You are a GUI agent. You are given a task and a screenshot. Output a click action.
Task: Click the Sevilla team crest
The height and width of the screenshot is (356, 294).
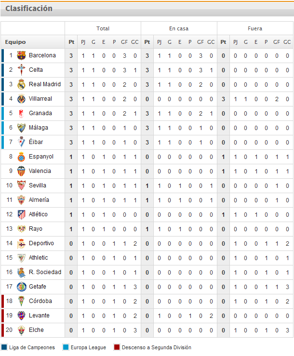(x=21, y=185)
